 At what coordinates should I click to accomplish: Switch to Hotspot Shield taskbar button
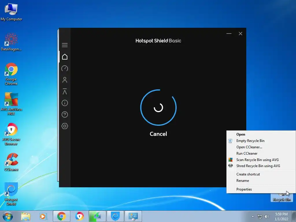click(x=115, y=216)
